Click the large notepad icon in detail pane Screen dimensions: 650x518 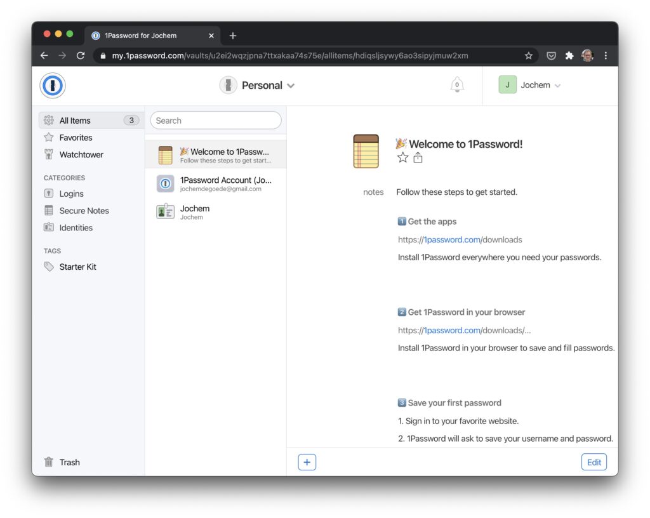click(366, 151)
